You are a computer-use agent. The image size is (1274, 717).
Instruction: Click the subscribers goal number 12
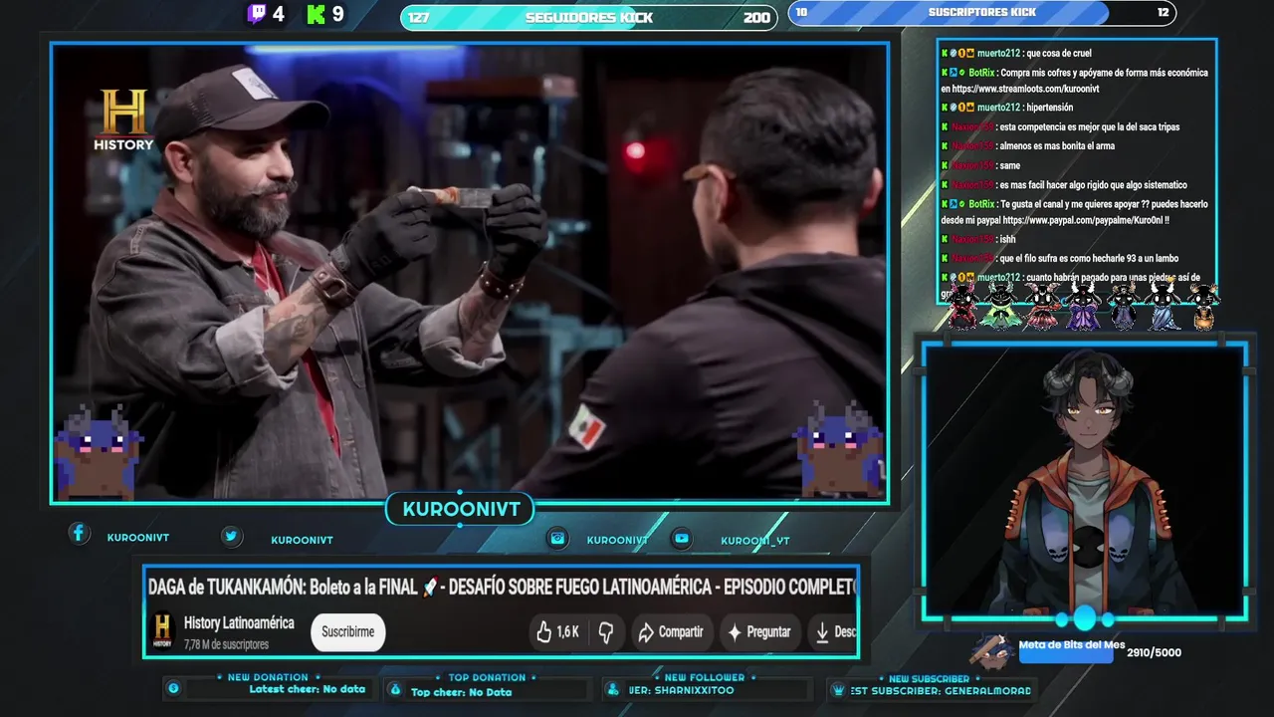(1163, 12)
